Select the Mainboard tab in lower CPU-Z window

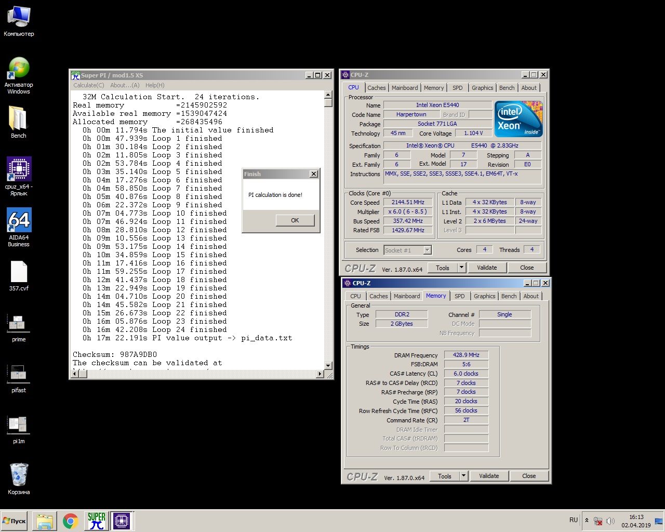click(x=407, y=296)
